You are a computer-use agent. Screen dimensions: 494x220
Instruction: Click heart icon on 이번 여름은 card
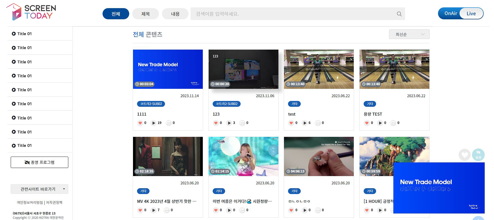click(216, 210)
